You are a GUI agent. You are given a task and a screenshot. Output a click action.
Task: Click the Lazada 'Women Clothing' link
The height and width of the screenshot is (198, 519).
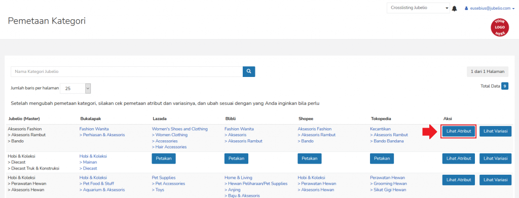click(x=169, y=135)
